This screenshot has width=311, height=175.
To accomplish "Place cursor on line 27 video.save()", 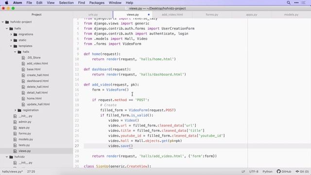I will [121, 146].
